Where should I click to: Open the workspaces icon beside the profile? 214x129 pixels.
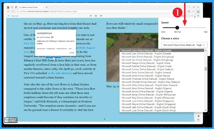[12, 7]
